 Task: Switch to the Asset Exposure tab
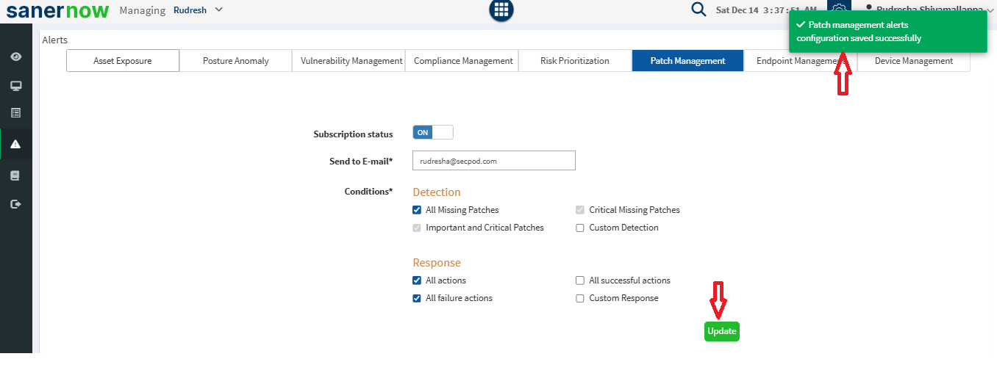pos(123,61)
